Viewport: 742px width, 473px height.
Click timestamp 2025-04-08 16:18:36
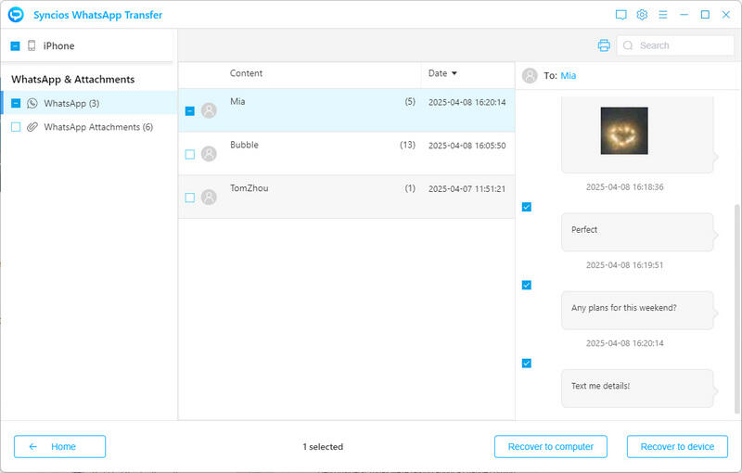[624, 186]
